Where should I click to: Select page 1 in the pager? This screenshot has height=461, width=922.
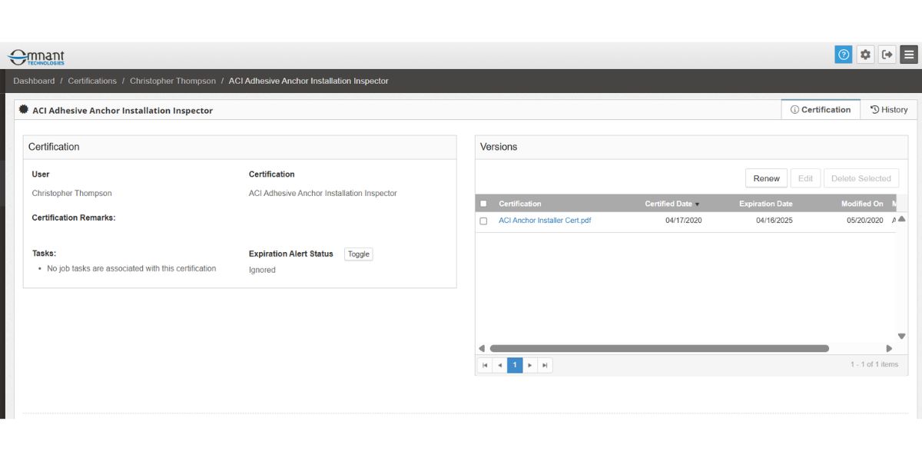[x=515, y=365]
